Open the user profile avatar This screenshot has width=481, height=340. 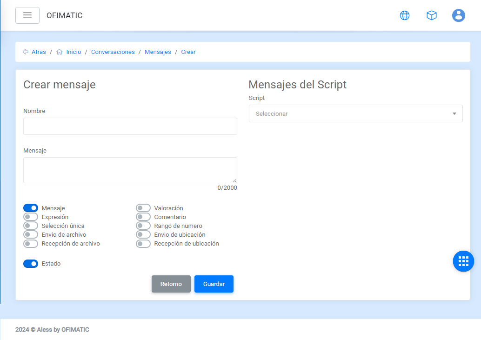[459, 15]
